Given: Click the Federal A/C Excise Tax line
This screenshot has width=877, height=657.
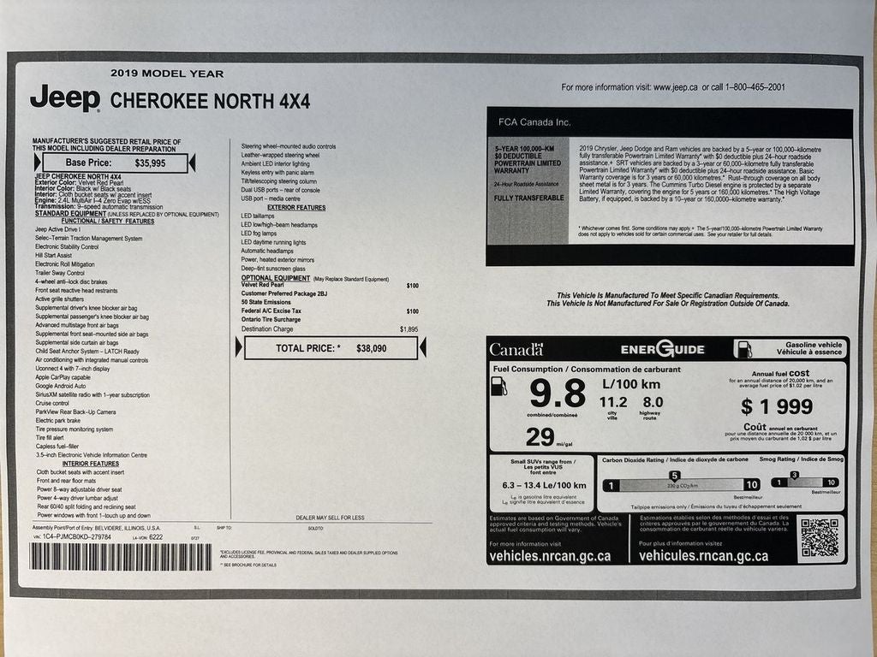Looking at the screenshot, I should point(330,311).
